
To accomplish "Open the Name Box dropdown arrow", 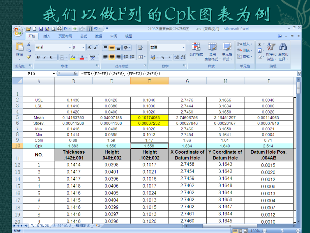I will click(54, 74).
